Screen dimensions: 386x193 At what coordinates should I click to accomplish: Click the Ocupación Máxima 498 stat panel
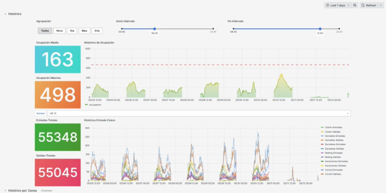[58, 95]
